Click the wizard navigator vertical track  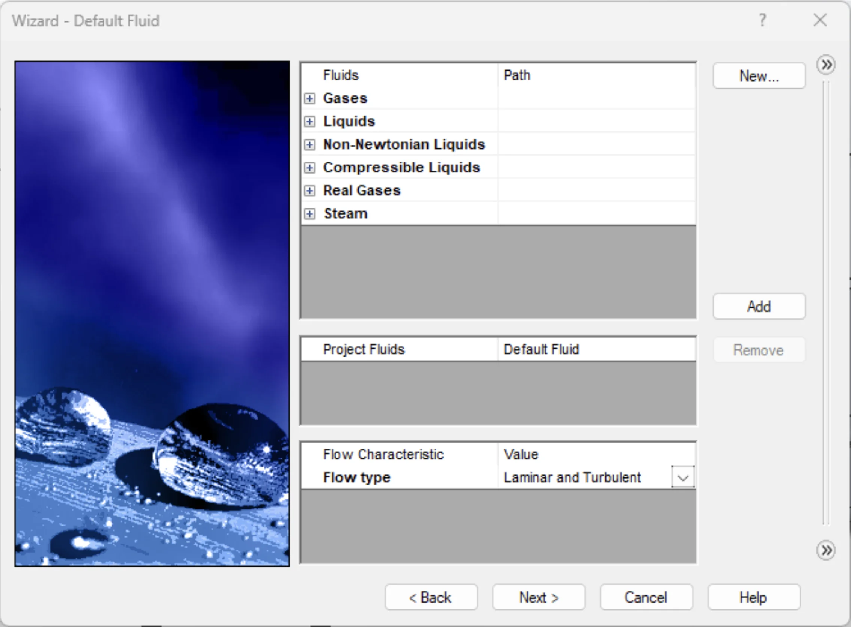(x=826, y=304)
